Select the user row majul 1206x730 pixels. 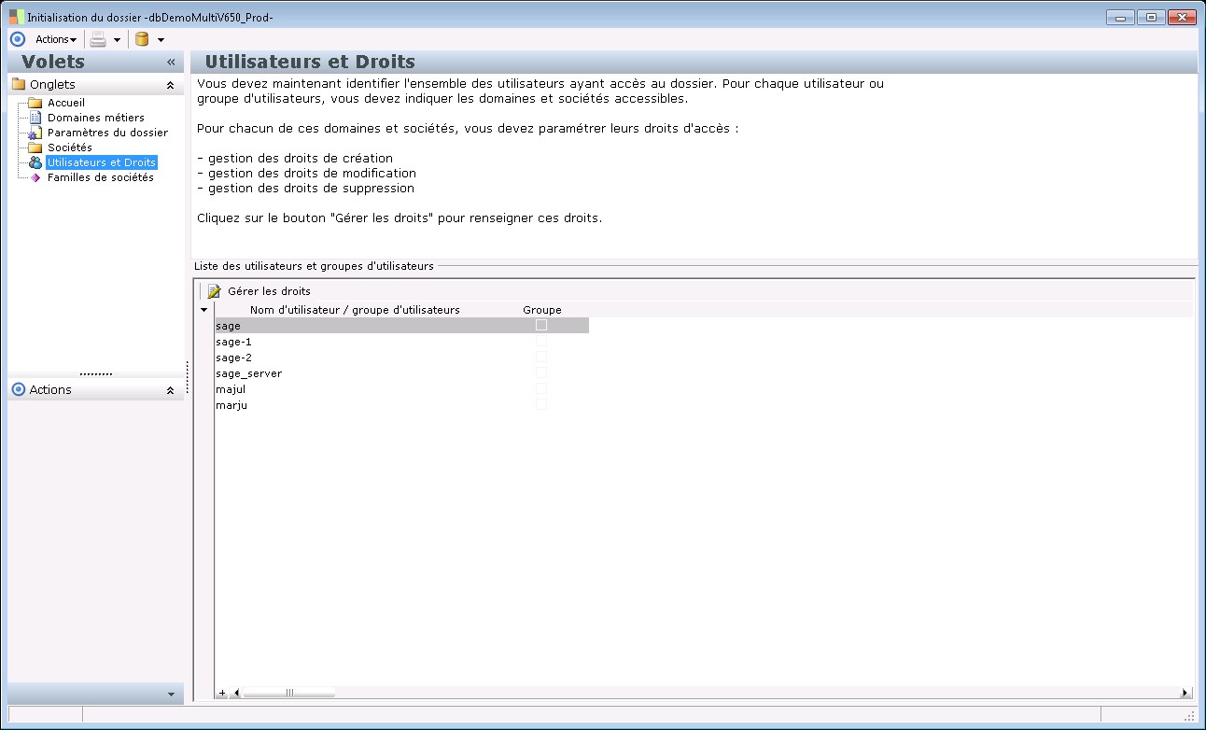coord(401,389)
